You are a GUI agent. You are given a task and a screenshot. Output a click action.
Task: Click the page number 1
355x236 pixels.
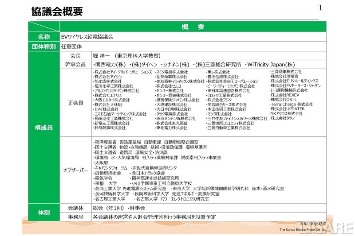(321, 8)
